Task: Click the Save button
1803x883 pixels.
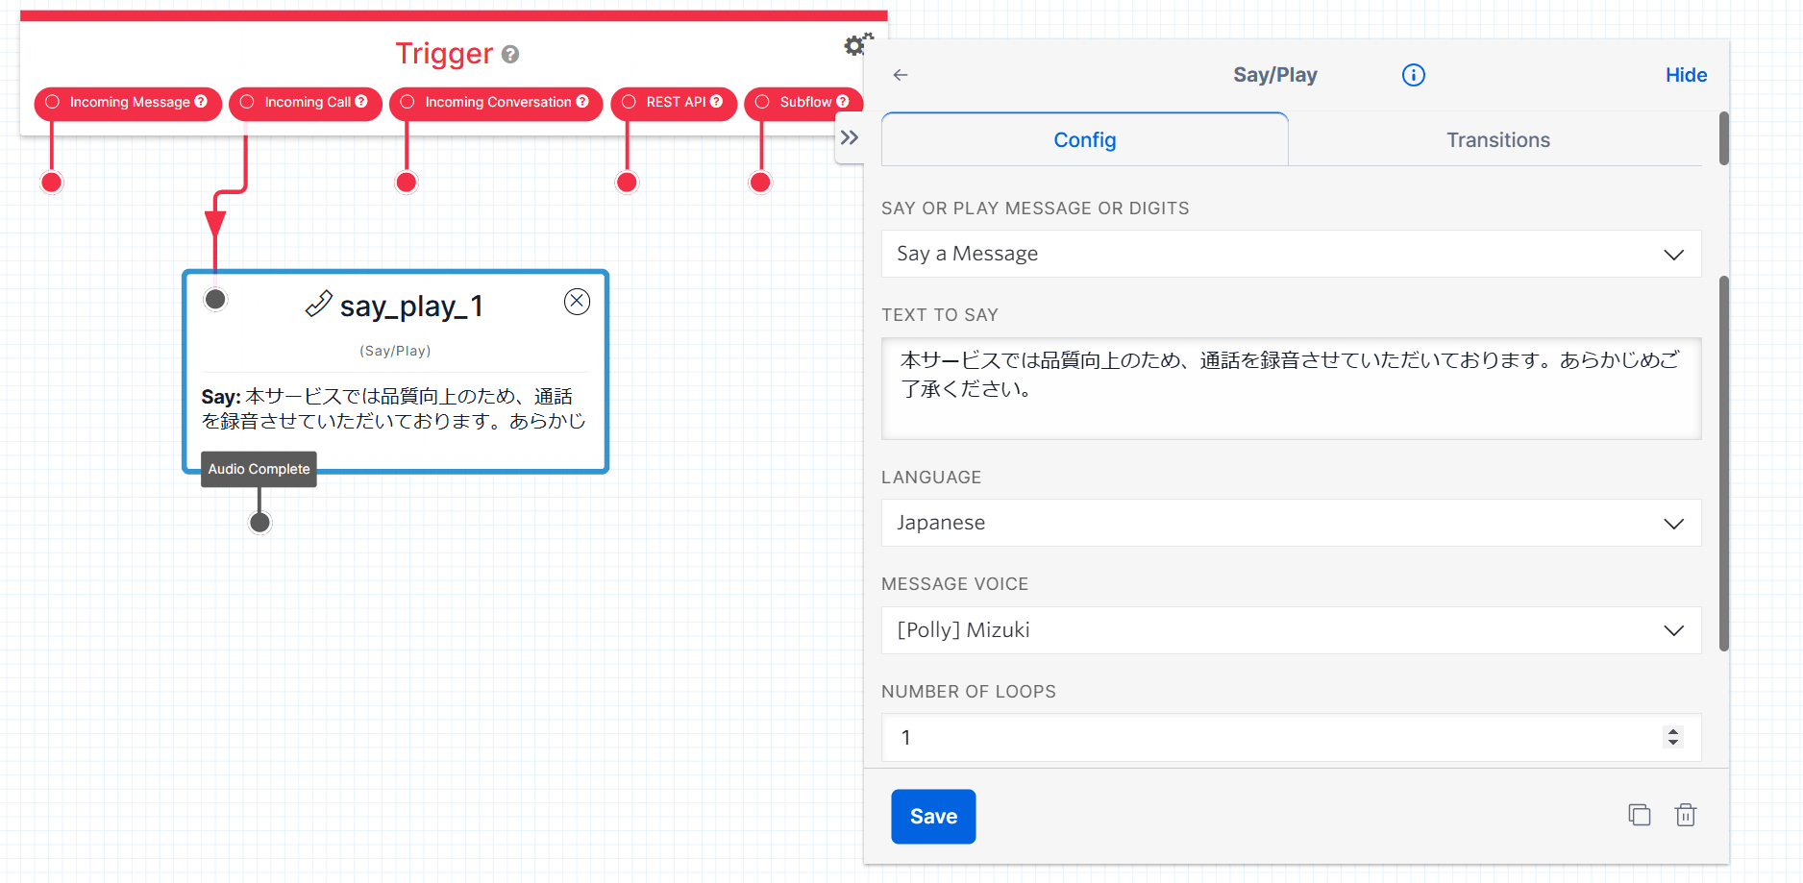Action: click(933, 817)
